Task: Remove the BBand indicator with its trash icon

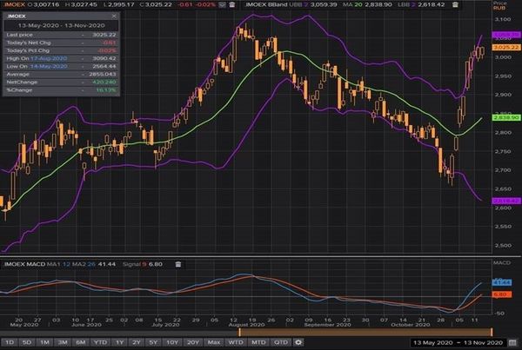Action: (455, 4)
